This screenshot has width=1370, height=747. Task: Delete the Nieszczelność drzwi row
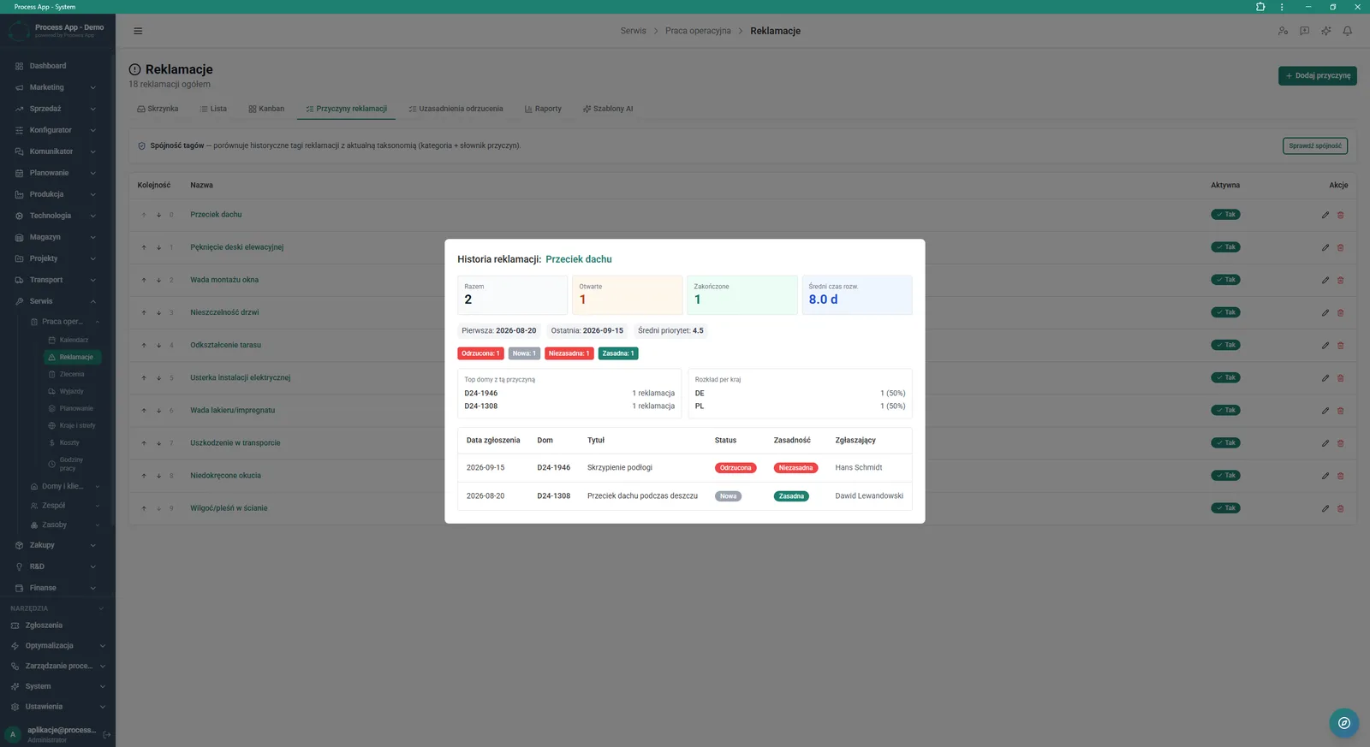pos(1341,312)
